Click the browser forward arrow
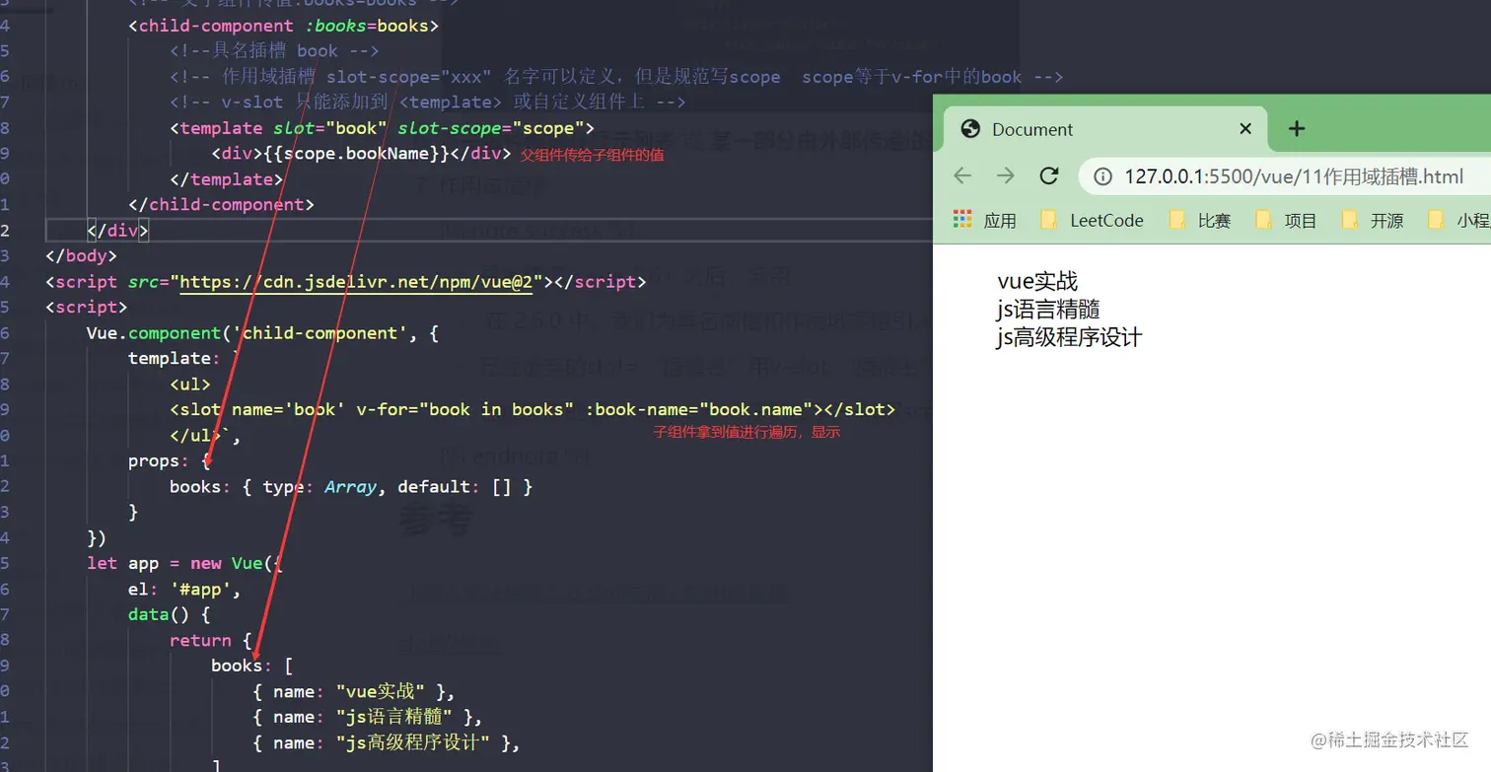Image resolution: width=1491 pixels, height=772 pixels. tap(1006, 175)
